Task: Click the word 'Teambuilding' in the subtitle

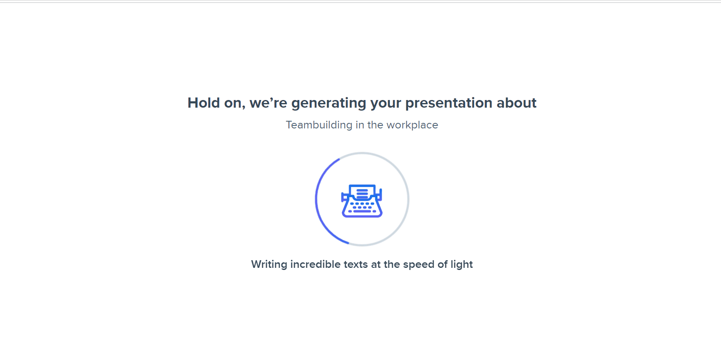Action: tap(319, 125)
